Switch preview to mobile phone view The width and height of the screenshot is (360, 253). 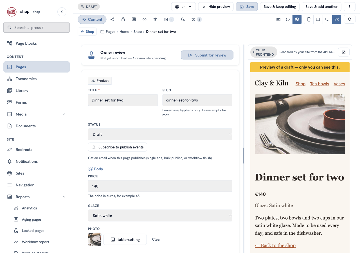pos(309,19)
